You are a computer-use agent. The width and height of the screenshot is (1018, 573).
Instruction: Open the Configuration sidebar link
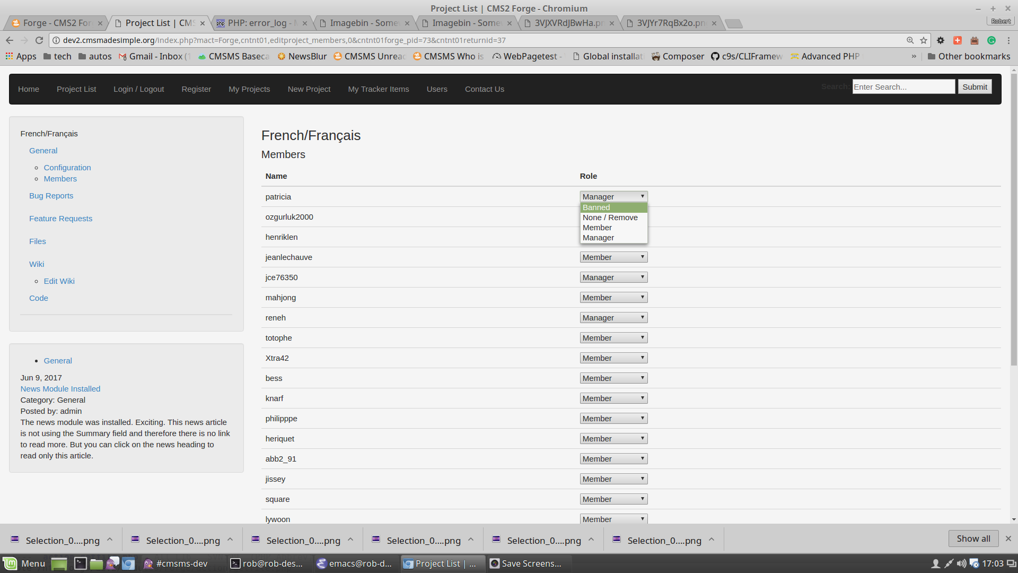67,168
